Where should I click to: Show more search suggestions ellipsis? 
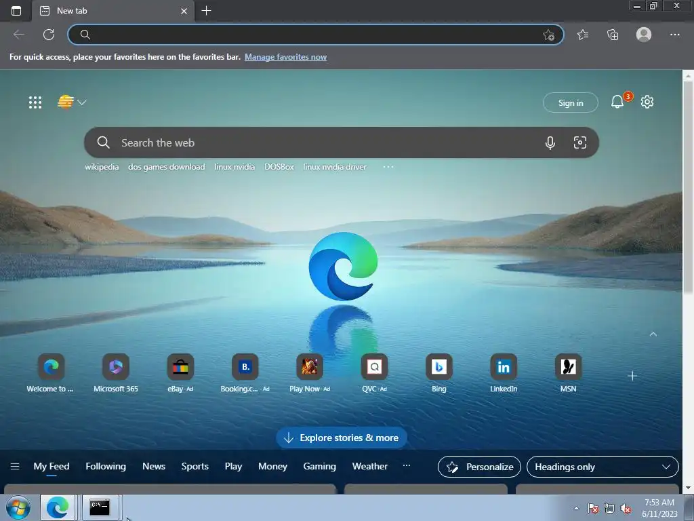coord(388,167)
